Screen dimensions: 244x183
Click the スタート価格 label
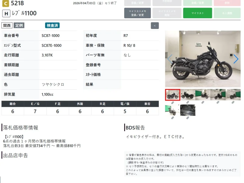point(93,75)
